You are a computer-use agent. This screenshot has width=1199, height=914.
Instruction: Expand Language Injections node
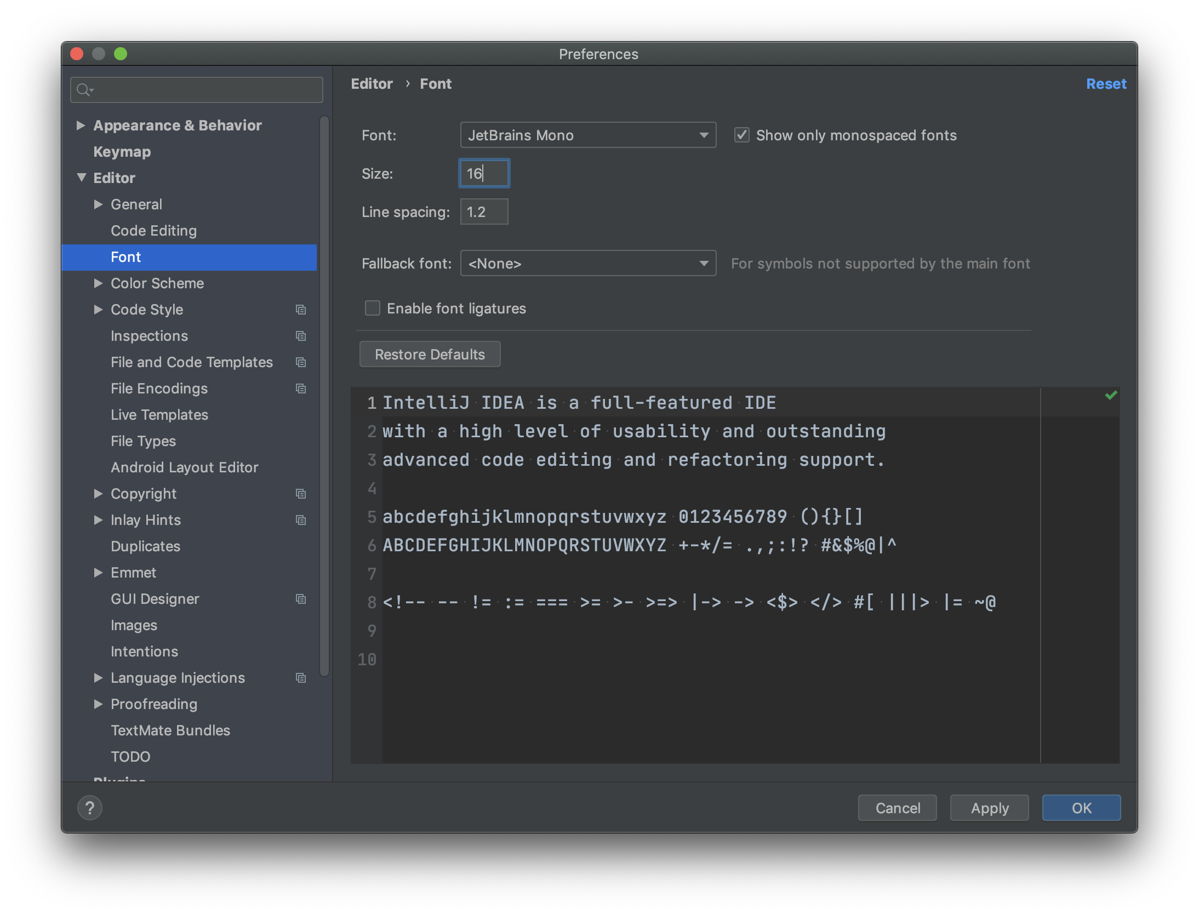point(99,678)
